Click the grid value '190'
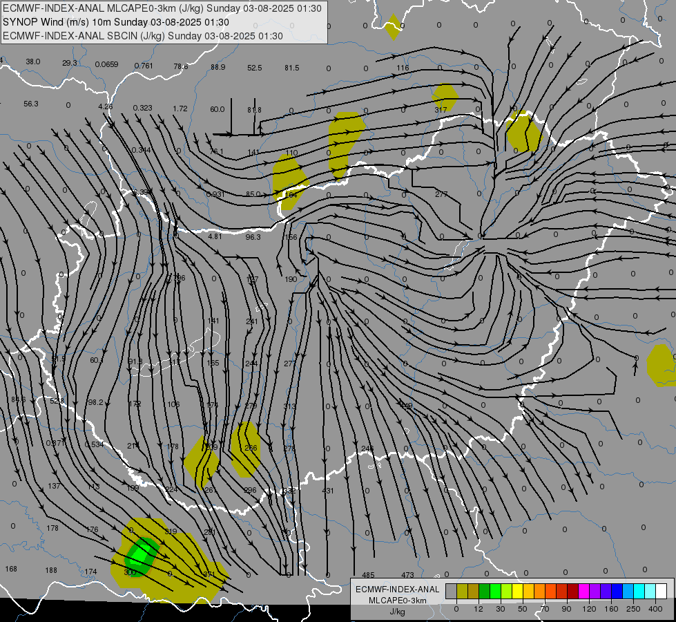Screen dimensions: 676x622 click(291, 279)
